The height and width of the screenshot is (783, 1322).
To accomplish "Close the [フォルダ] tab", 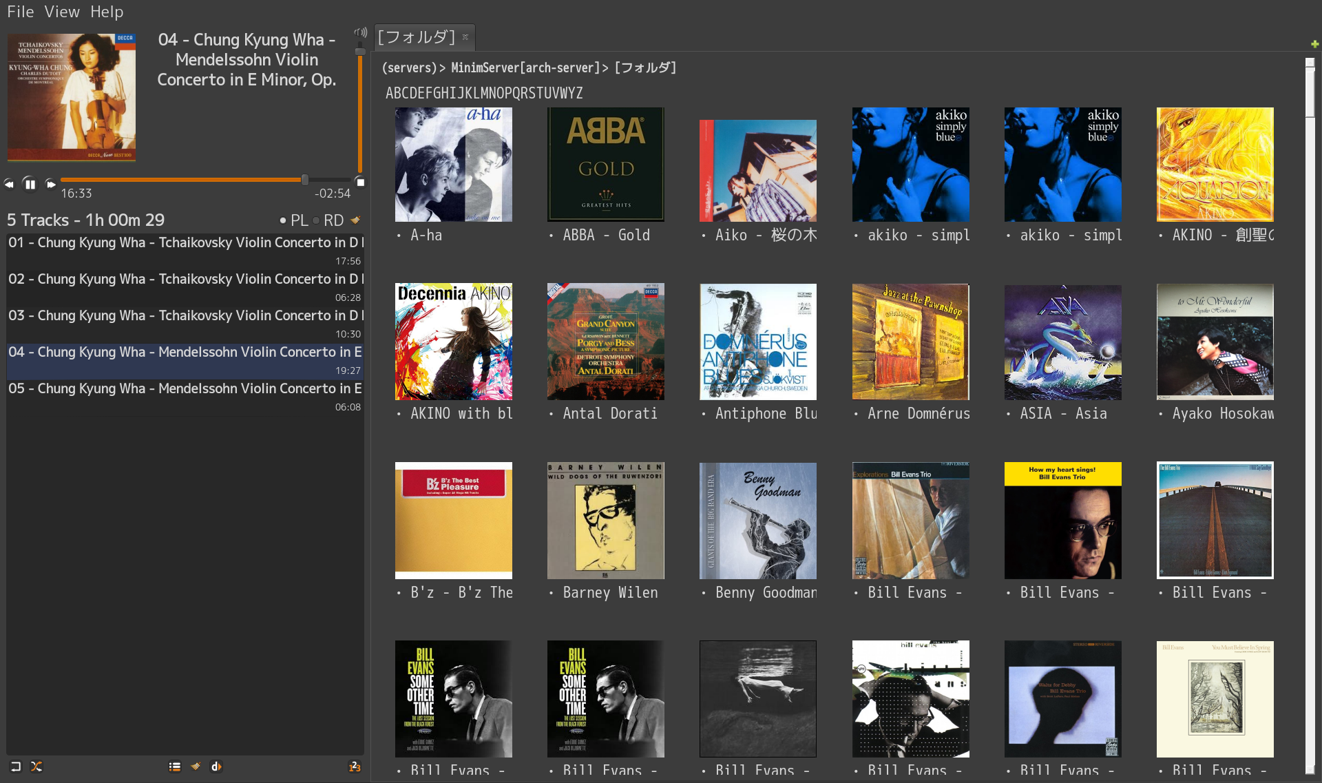I will [x=465, y=36].
